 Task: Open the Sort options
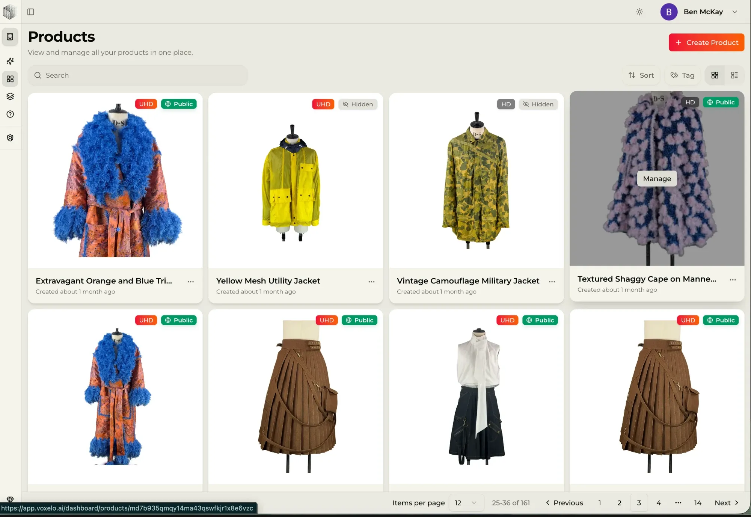click(x=641, y=75)
